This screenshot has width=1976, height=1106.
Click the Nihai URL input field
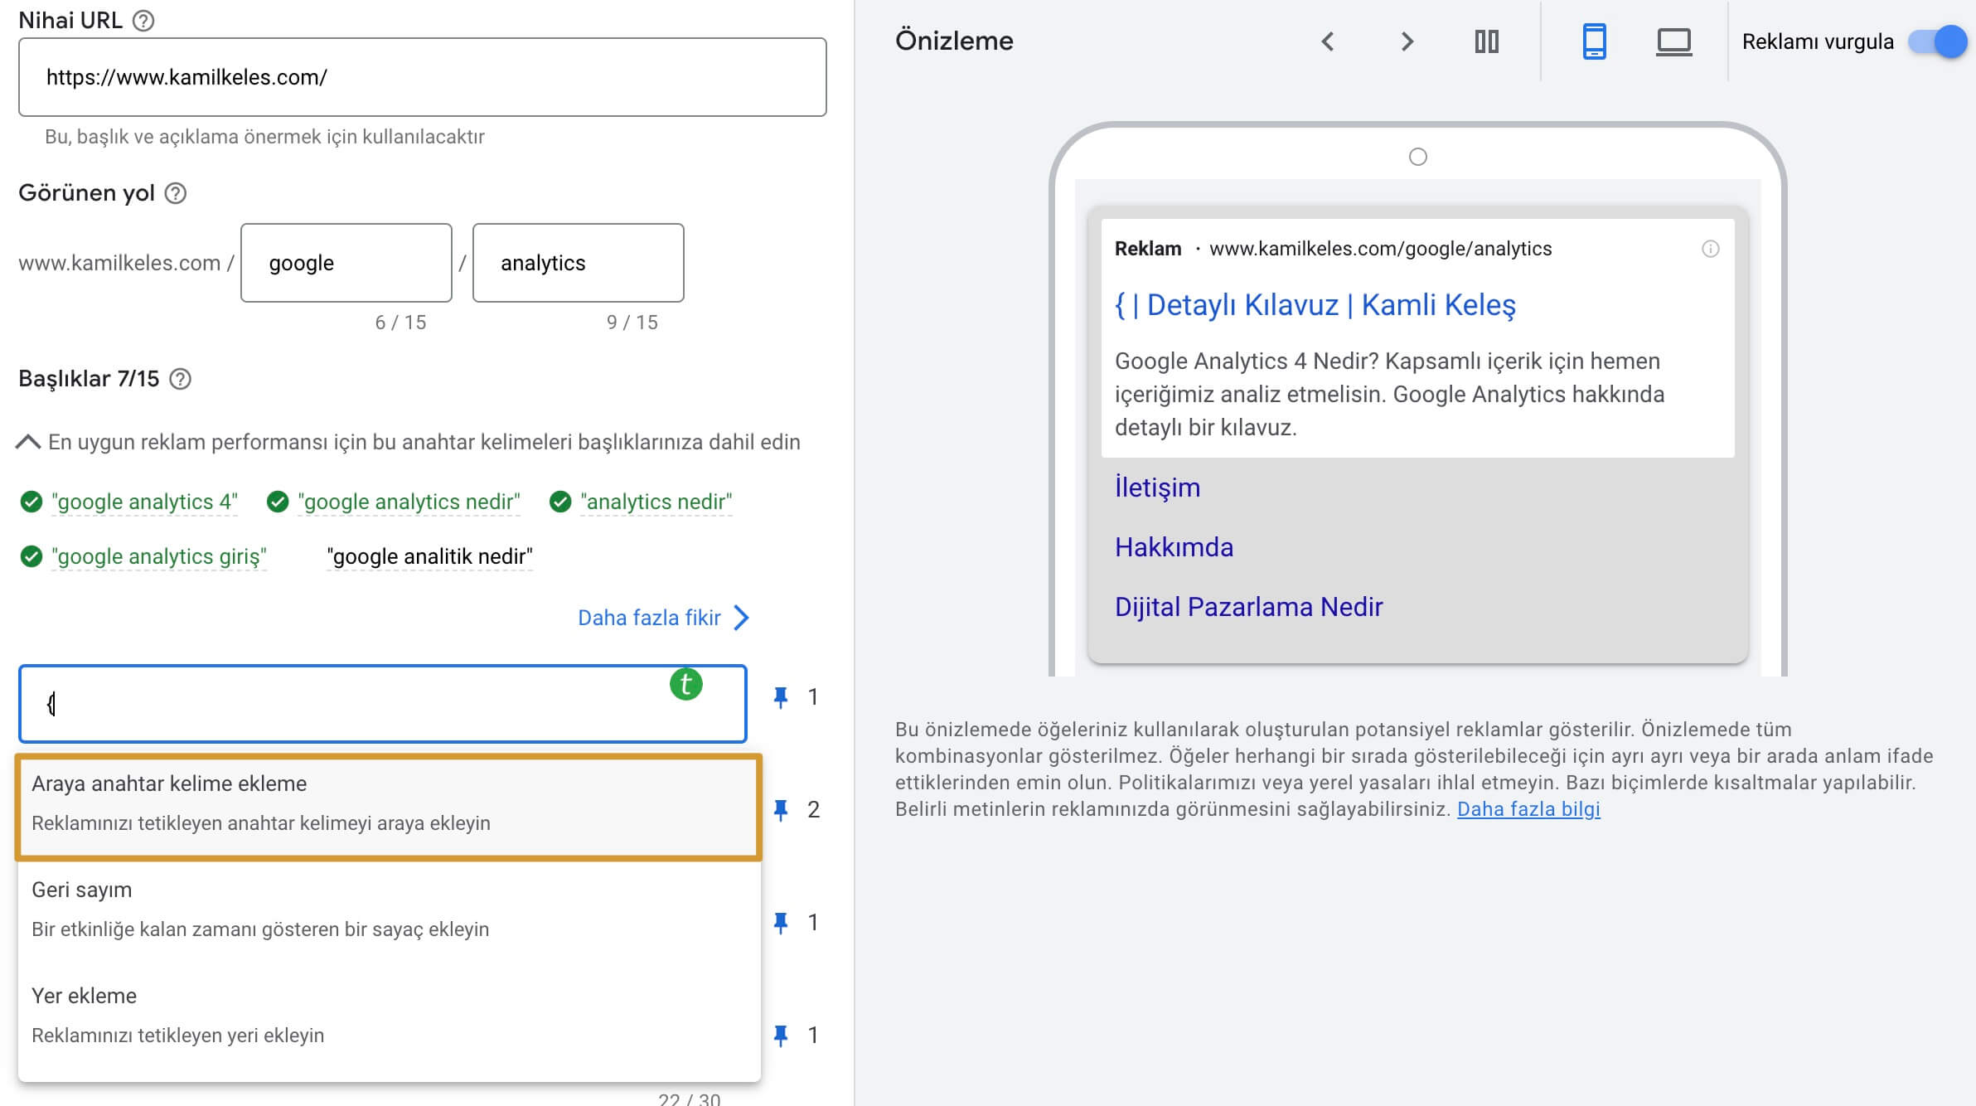pyautogui.click(x=422, y=77)
